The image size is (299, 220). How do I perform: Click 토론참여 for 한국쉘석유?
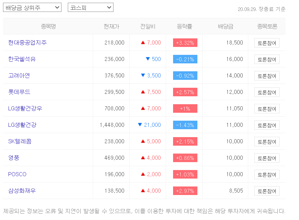pos(267,59)
